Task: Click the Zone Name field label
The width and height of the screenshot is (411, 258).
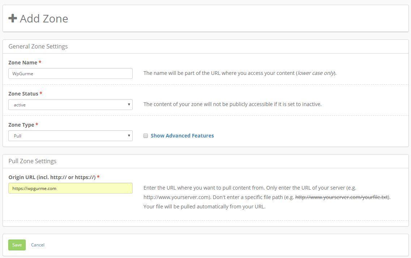Action: pyautogui.click(x=22, y=63)
